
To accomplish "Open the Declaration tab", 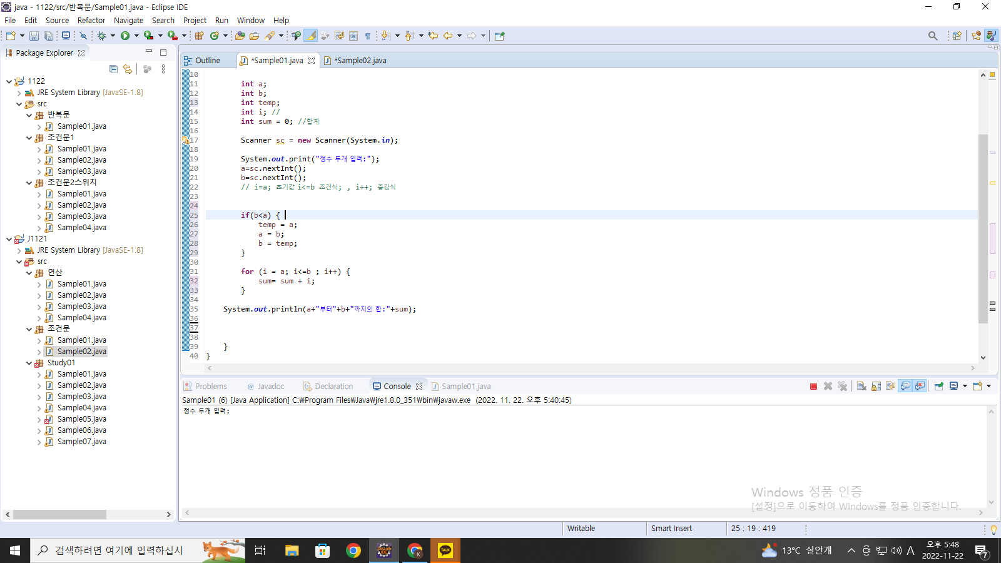I will tap(328, 387).
